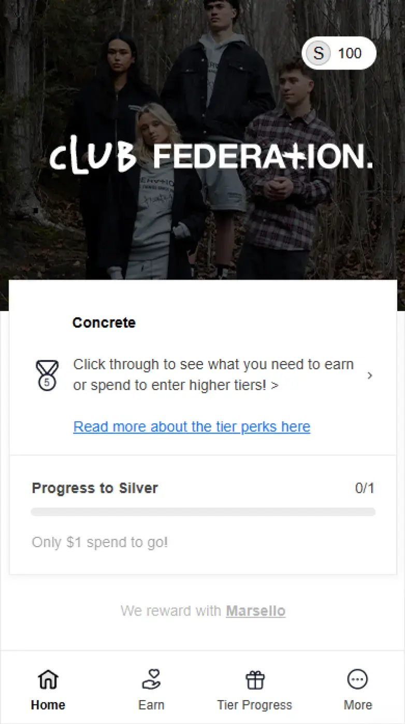Open the Concrete tier heading
Image resolution: width=405 pixels, height=724 pixels.
(x=104, y=323)
